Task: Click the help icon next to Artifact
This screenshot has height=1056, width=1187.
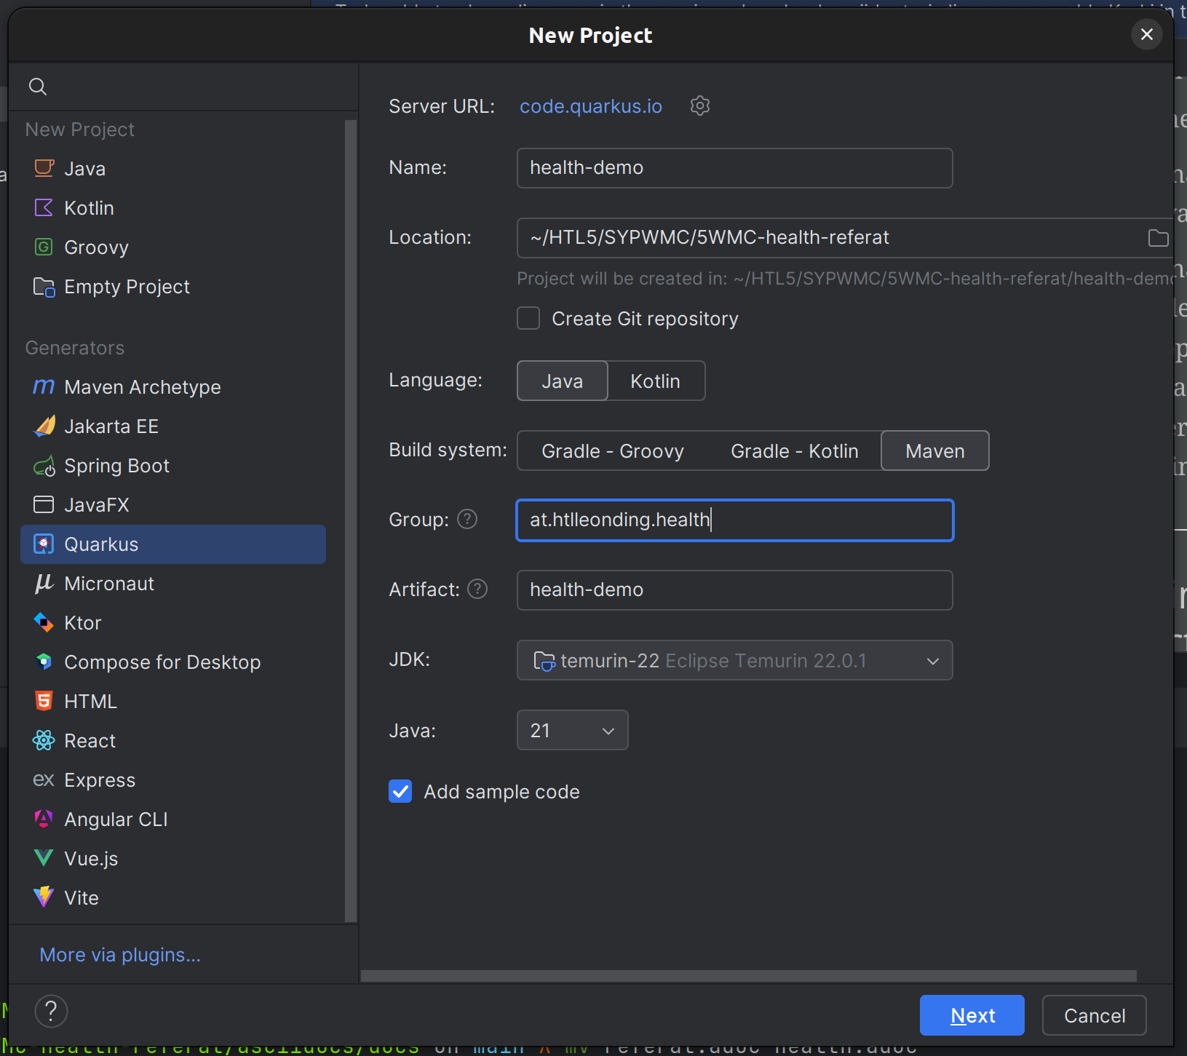Action: click(x=477, y=589)
